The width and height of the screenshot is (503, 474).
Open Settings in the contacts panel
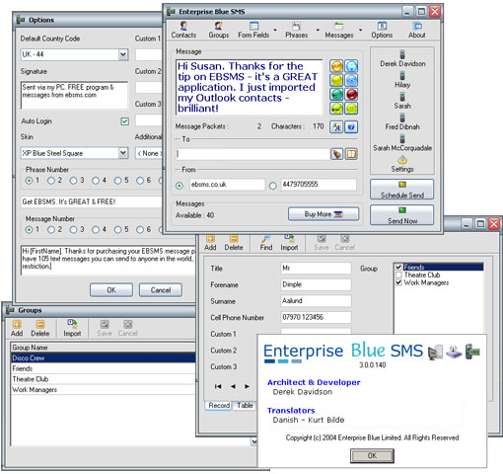pos(402,164)
